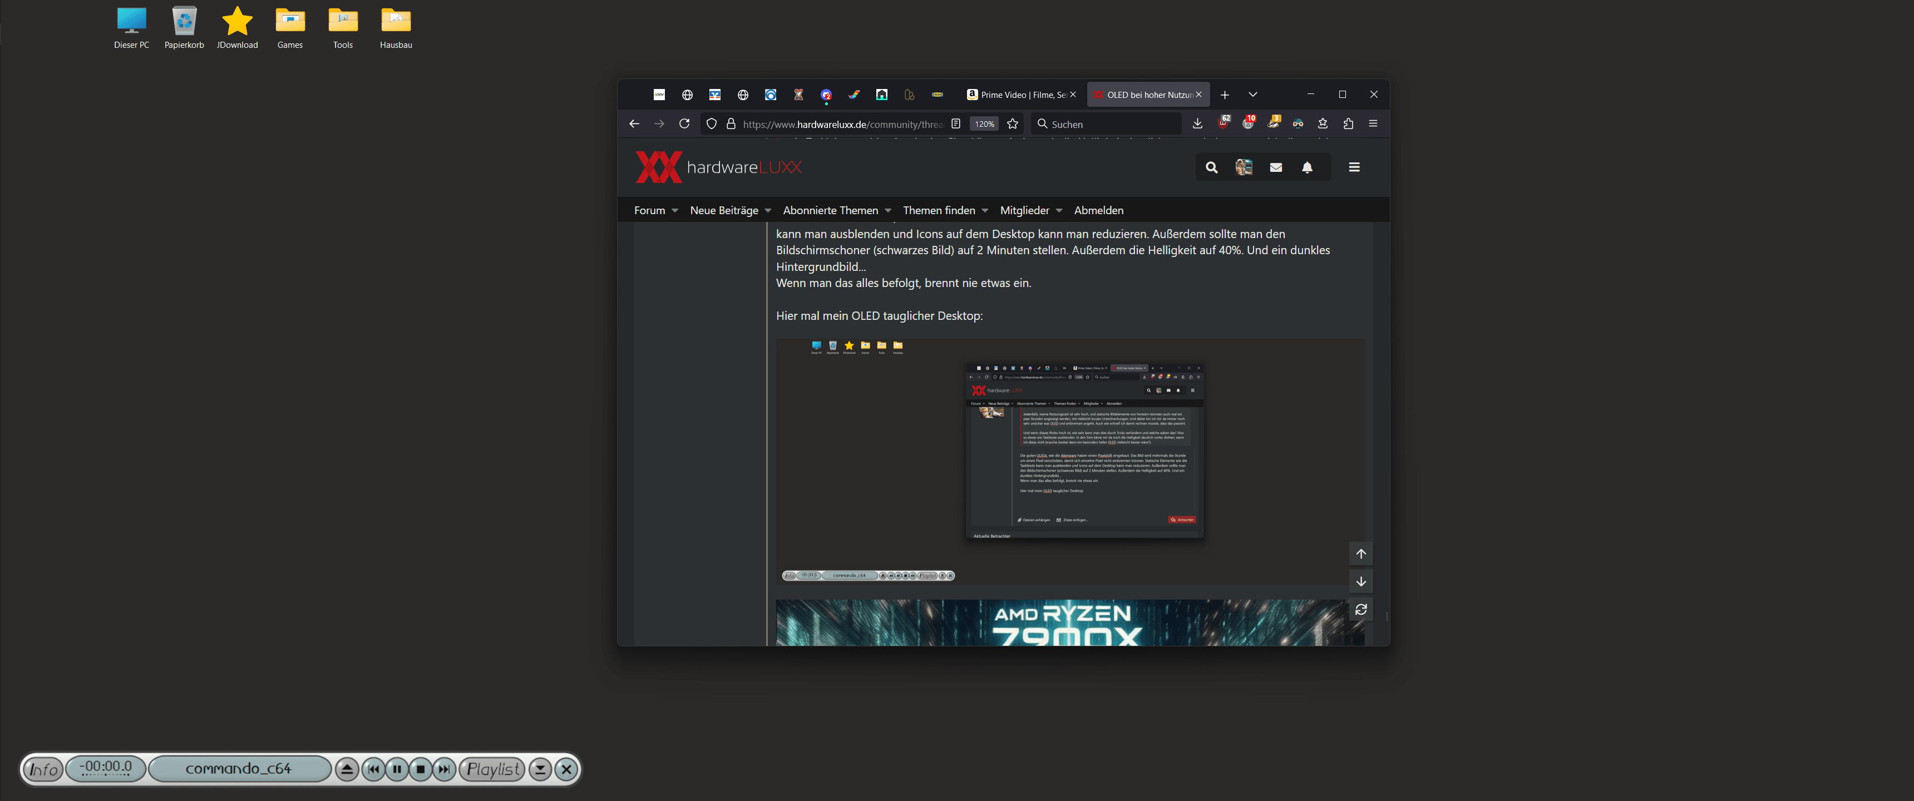Screen dimensions: 1914x801
Task: Skip to next track in media player
Action: point(445,769)
